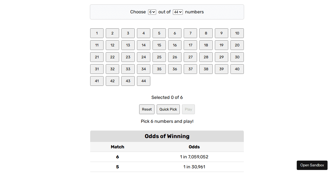334x175 pixels.
Task: Pick number 33 from the grid
Action: click(x=128, y=69)
